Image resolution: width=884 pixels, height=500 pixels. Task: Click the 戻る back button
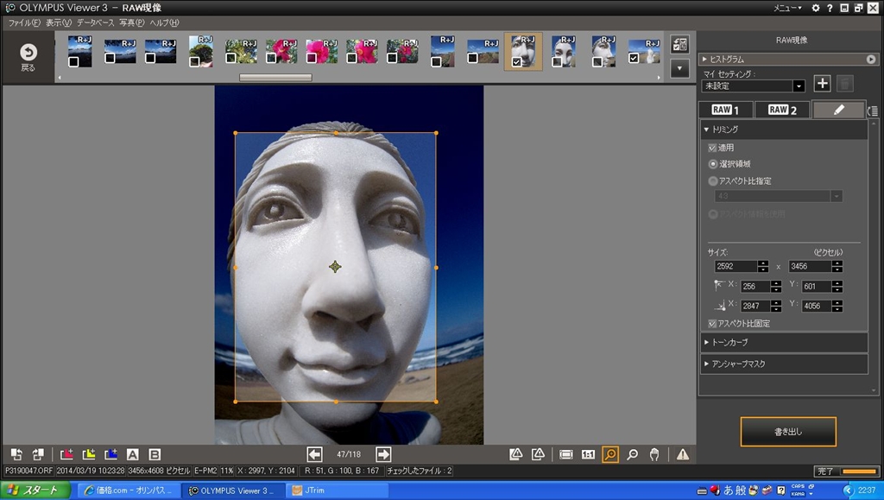28,56
